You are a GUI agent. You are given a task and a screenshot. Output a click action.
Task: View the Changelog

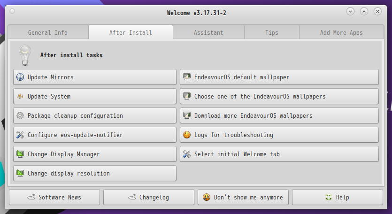pos(149,197)
